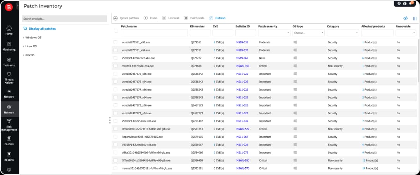Toggle the crossed-eye hide filters icon
The height and width of the screenshot is (175, 420).
tap(406, 18)
